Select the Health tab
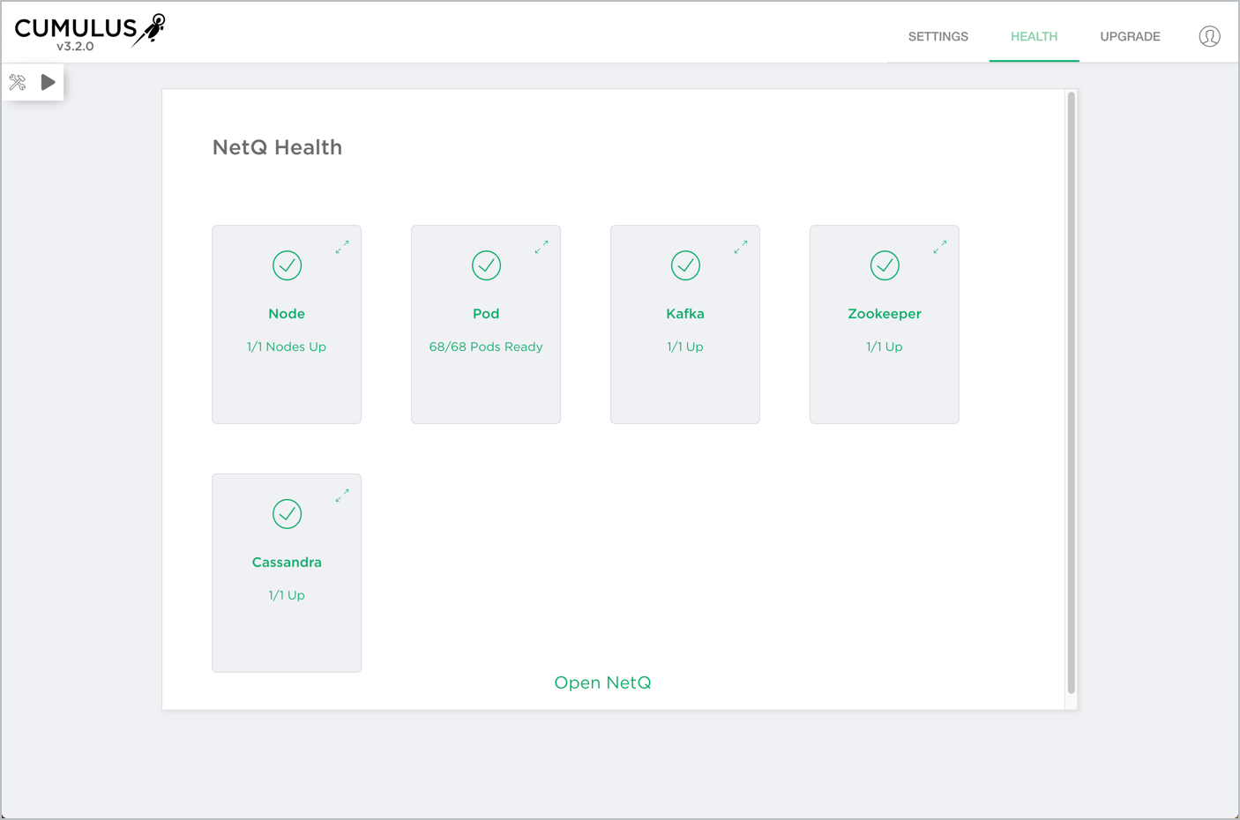1240x820 pixels. coord(1034,37)
